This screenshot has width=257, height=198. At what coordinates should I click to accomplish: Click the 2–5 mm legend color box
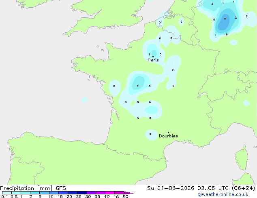pyautogui.click(x=35, y=193)
